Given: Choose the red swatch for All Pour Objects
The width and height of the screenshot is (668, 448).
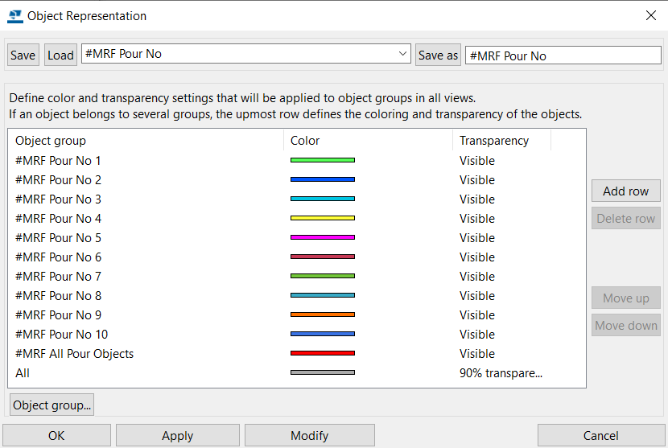Looking at the screenshot, I should pos(323,353).
